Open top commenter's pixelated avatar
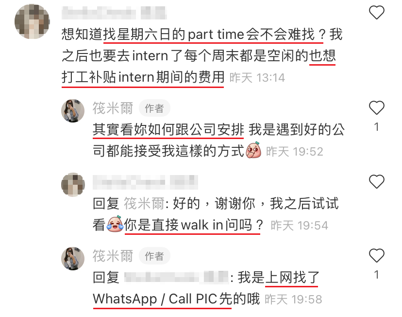Image resolution: width=402 pixels, height=317 pixels. click(x=33, y=21)
